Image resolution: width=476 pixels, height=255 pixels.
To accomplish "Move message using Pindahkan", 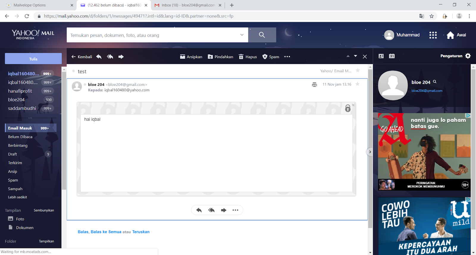I will coord(220,56).
